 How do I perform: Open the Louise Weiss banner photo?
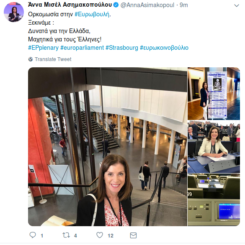coord(214,94)
